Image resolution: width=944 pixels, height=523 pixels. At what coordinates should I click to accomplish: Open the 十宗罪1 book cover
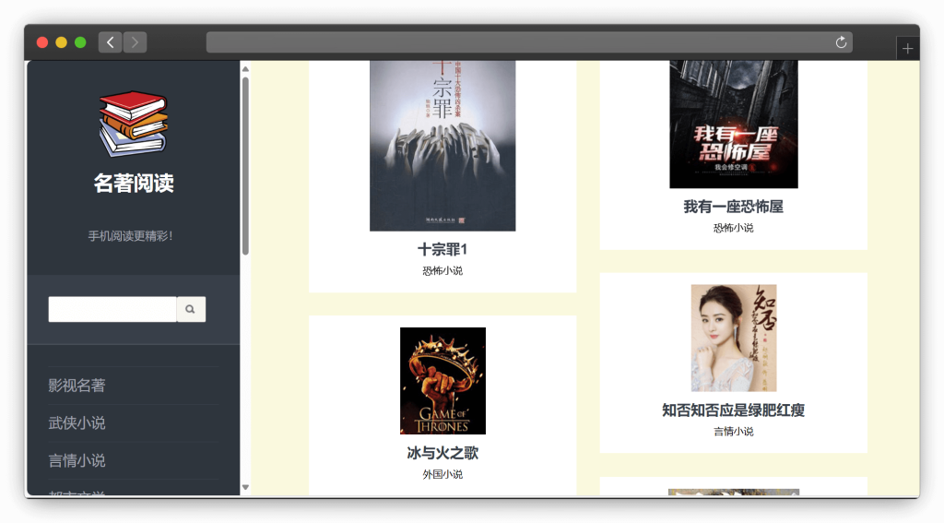[x=442, y=145]
